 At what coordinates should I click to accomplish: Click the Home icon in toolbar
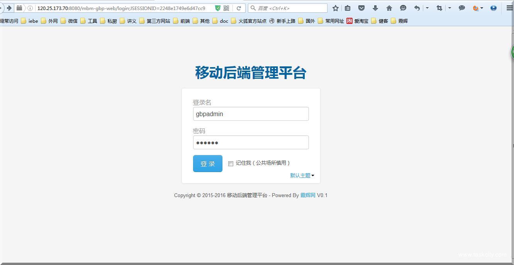pyautogui.click(x=389, y=8)
